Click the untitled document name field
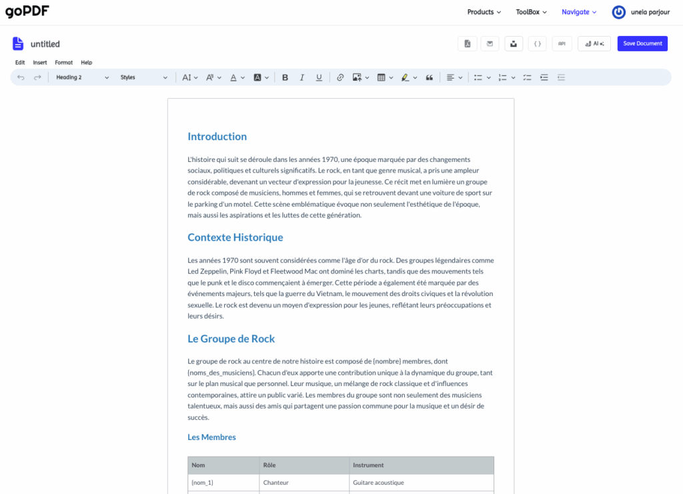 click(x=45, y=44)
